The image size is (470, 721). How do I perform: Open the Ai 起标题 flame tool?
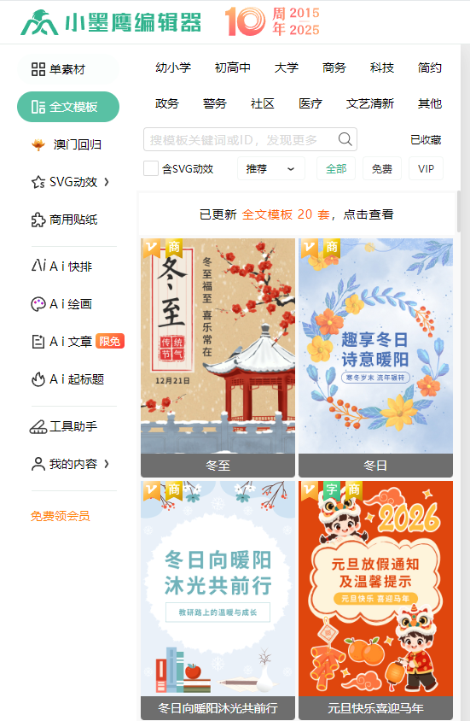pos(68,379)
